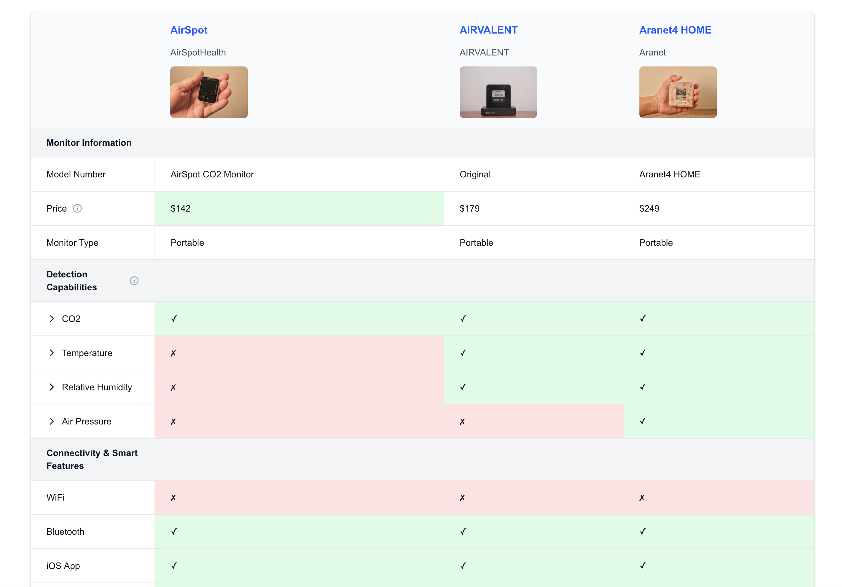Expand the Temperature row chevron
The height and width of the screenshot is (587, 842).
(52, 353)
